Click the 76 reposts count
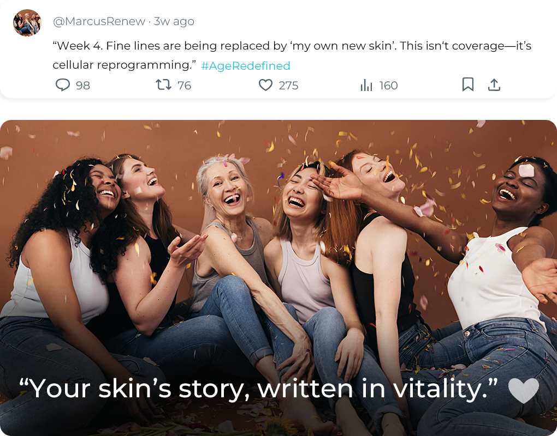Viewport: 557px width, 436px height. point(184,86)
